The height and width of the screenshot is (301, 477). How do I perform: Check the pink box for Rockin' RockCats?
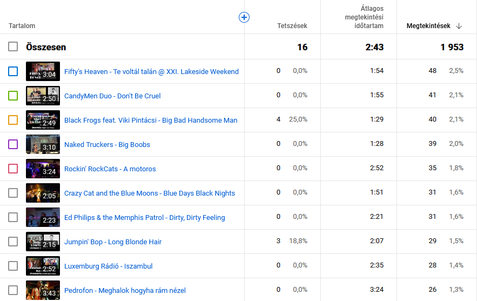13,169
